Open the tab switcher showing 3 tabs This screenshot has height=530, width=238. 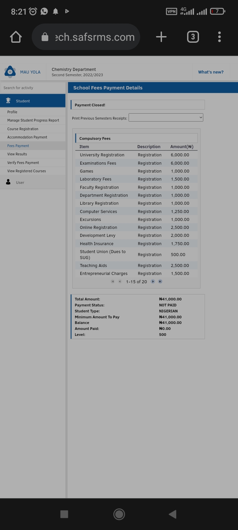(193, 37)
